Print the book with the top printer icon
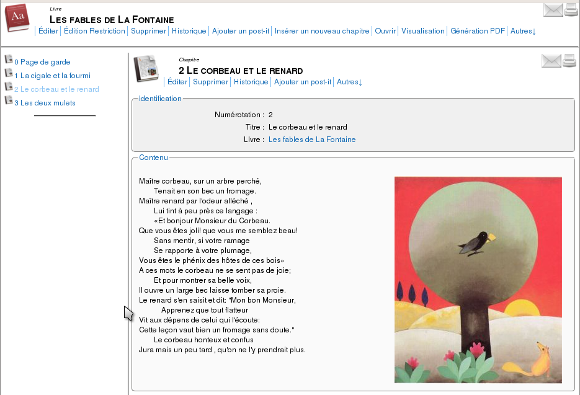580x395 pixels. tap(571, 10)
